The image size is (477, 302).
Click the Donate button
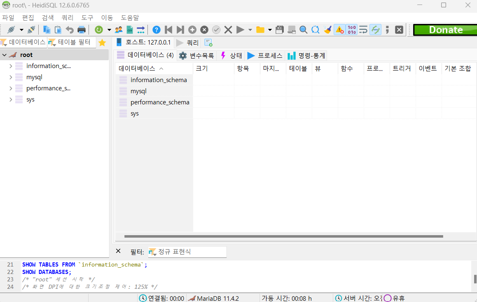tap(445, 30)
